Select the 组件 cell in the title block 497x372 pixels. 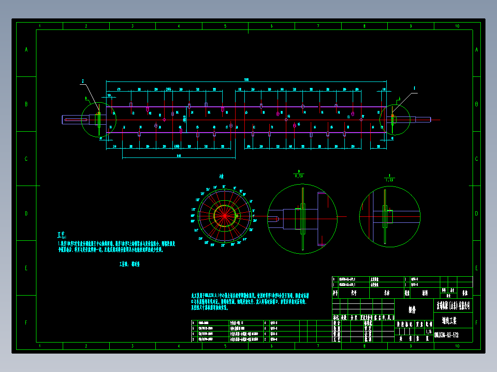coord(412,310)
